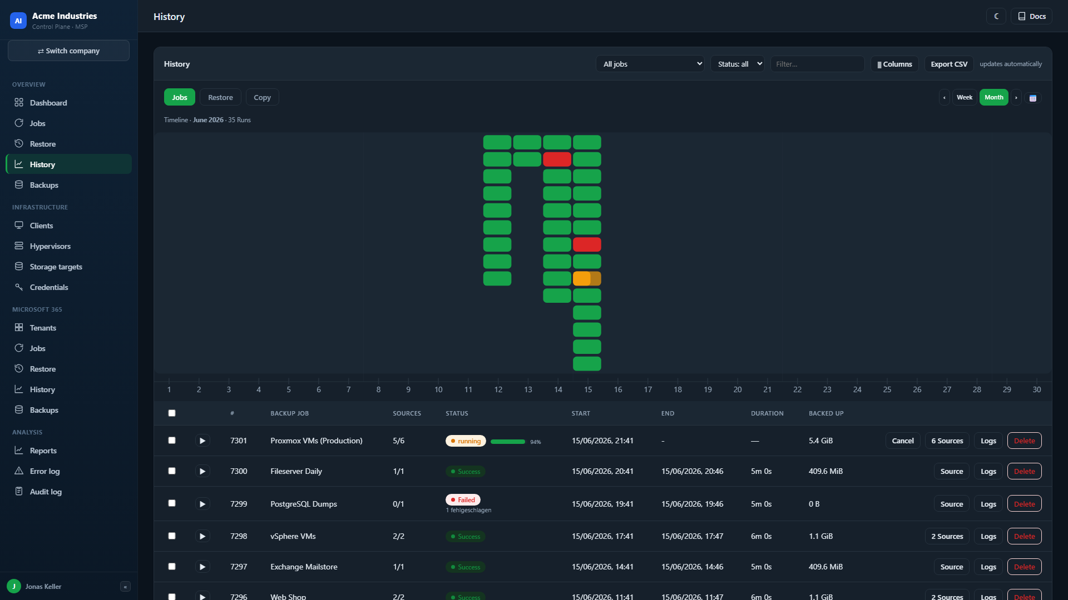Open the Columns chooser
1068x600 pixels.
pos(894,64)
